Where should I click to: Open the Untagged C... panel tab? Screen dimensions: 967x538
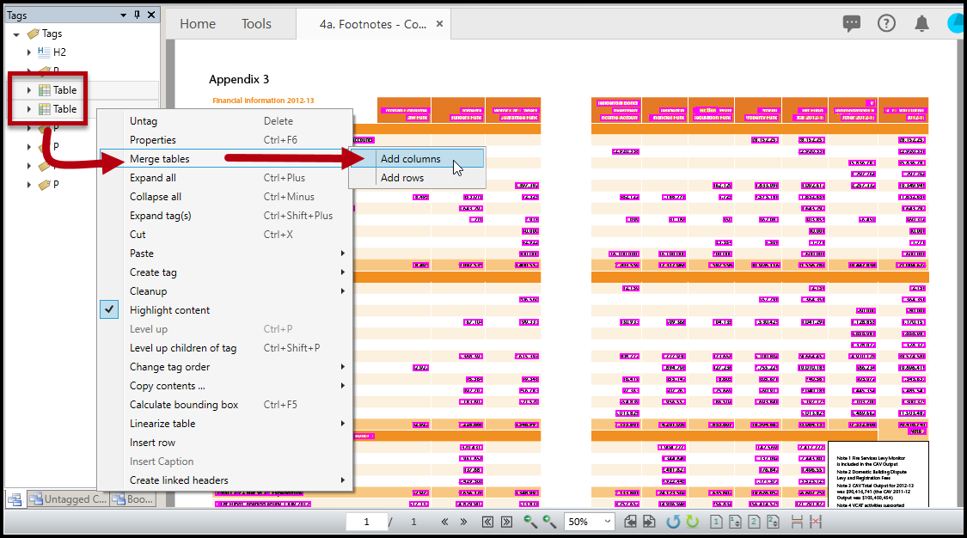click(x=69, y=499)
